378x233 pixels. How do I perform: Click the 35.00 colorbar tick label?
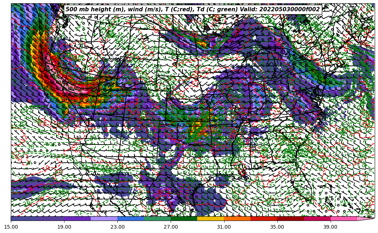[277, 227]
